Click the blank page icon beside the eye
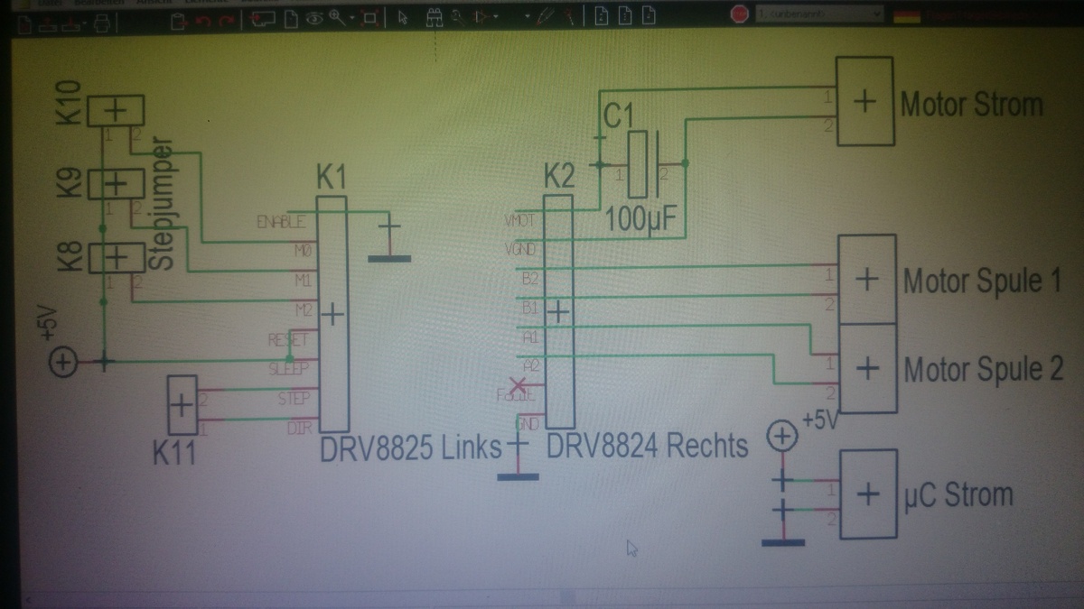 (x=292, y=19)
